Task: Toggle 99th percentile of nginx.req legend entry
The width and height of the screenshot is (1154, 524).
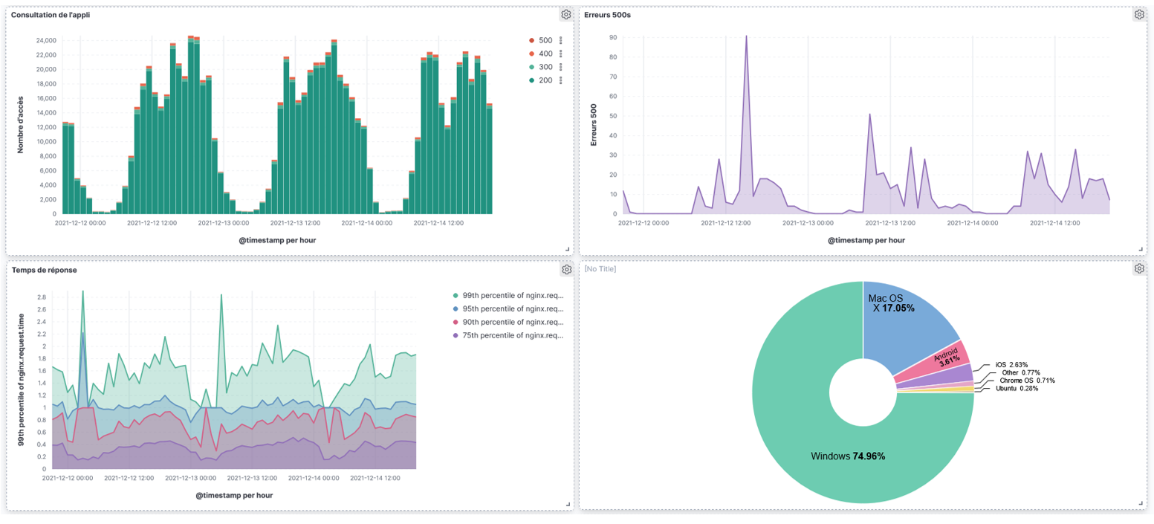Action: point(513,295)
